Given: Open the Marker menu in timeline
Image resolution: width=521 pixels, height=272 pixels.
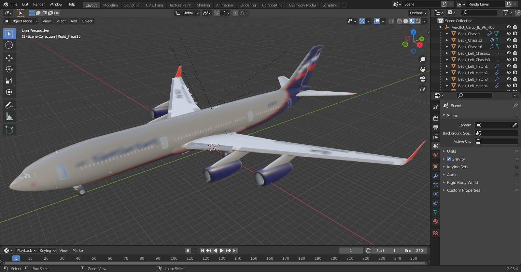Looking at the screenshot, I should 78,251.
